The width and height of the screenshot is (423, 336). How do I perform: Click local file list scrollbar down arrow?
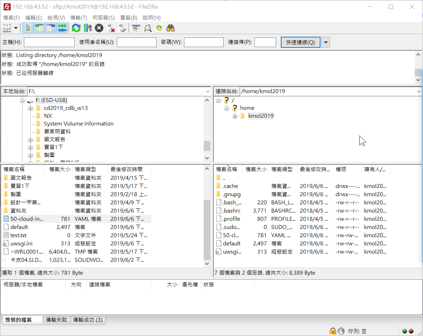[x=207, y=264]
